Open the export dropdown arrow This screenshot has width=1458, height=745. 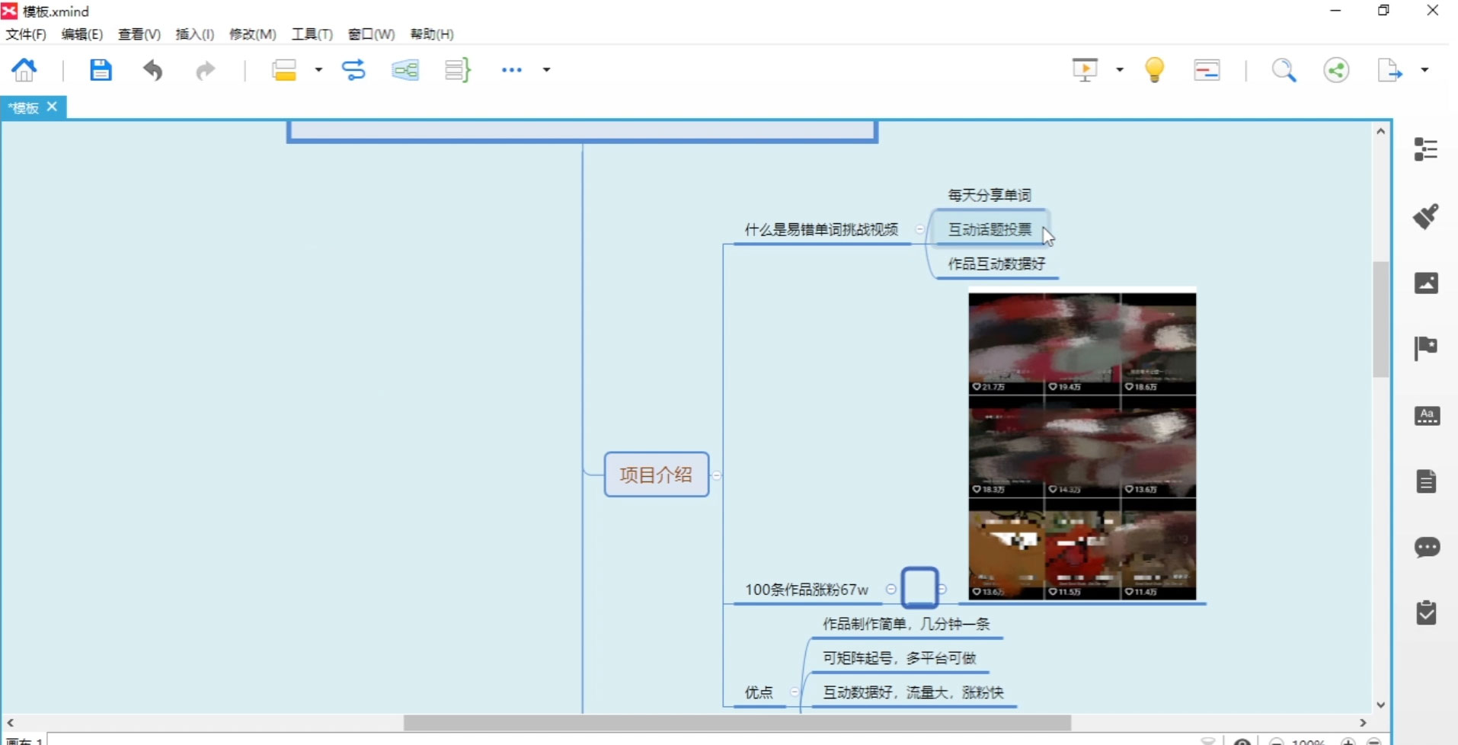coord(1425,69)
